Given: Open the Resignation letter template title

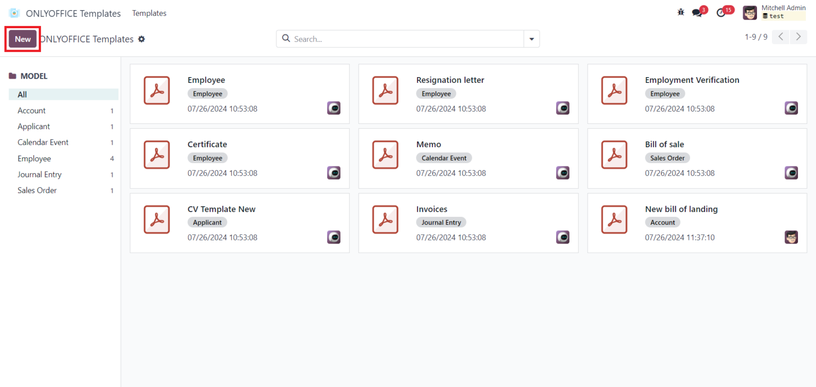Looking at the screenshot, I should click(x=450, y=80).
